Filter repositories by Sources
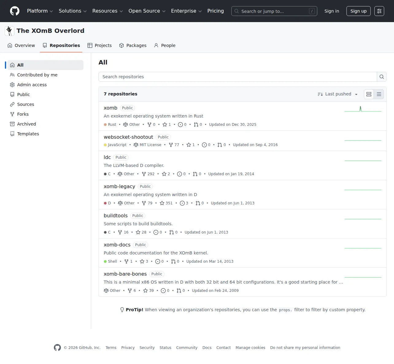The width and height of the screenshot is (394, 364). [x=45, y=104]
